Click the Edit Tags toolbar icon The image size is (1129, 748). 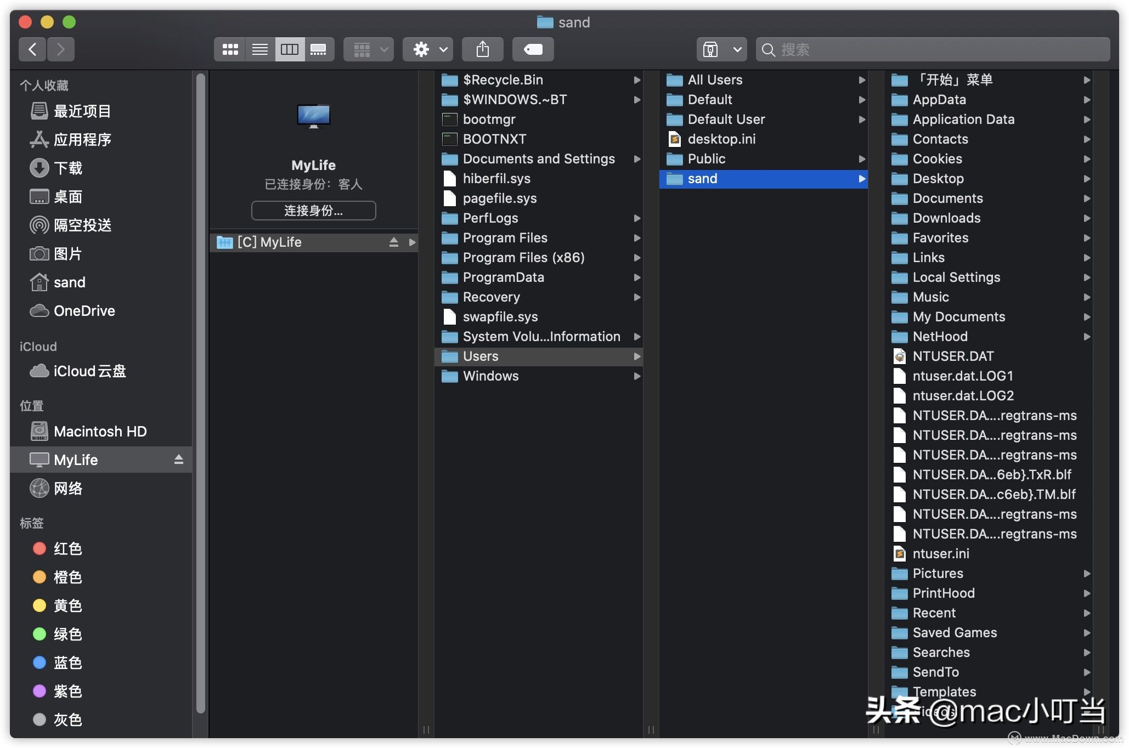click(x=533, y=50)
